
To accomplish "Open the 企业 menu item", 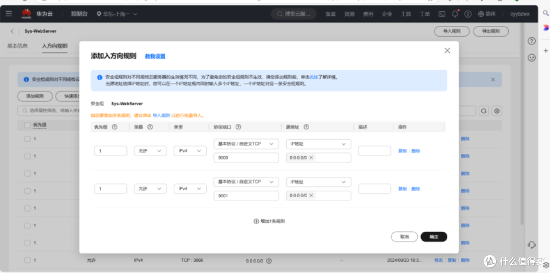I will [x=387, y=14].
